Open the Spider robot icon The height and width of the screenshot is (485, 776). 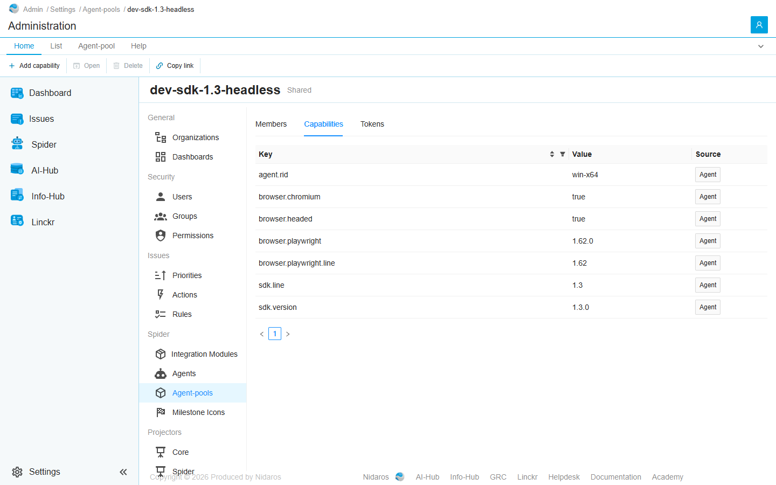(x=17, y=143)
